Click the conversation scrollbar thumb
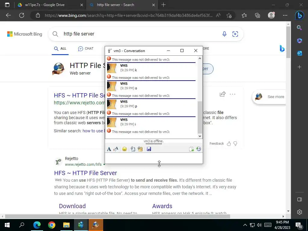 point(200,117)
